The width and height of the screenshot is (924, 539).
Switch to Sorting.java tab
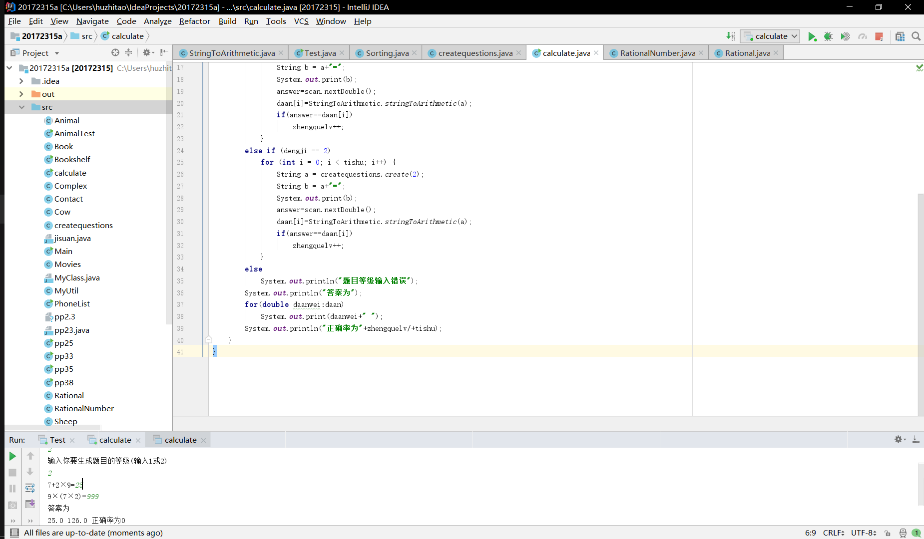[x=387, y=53]
